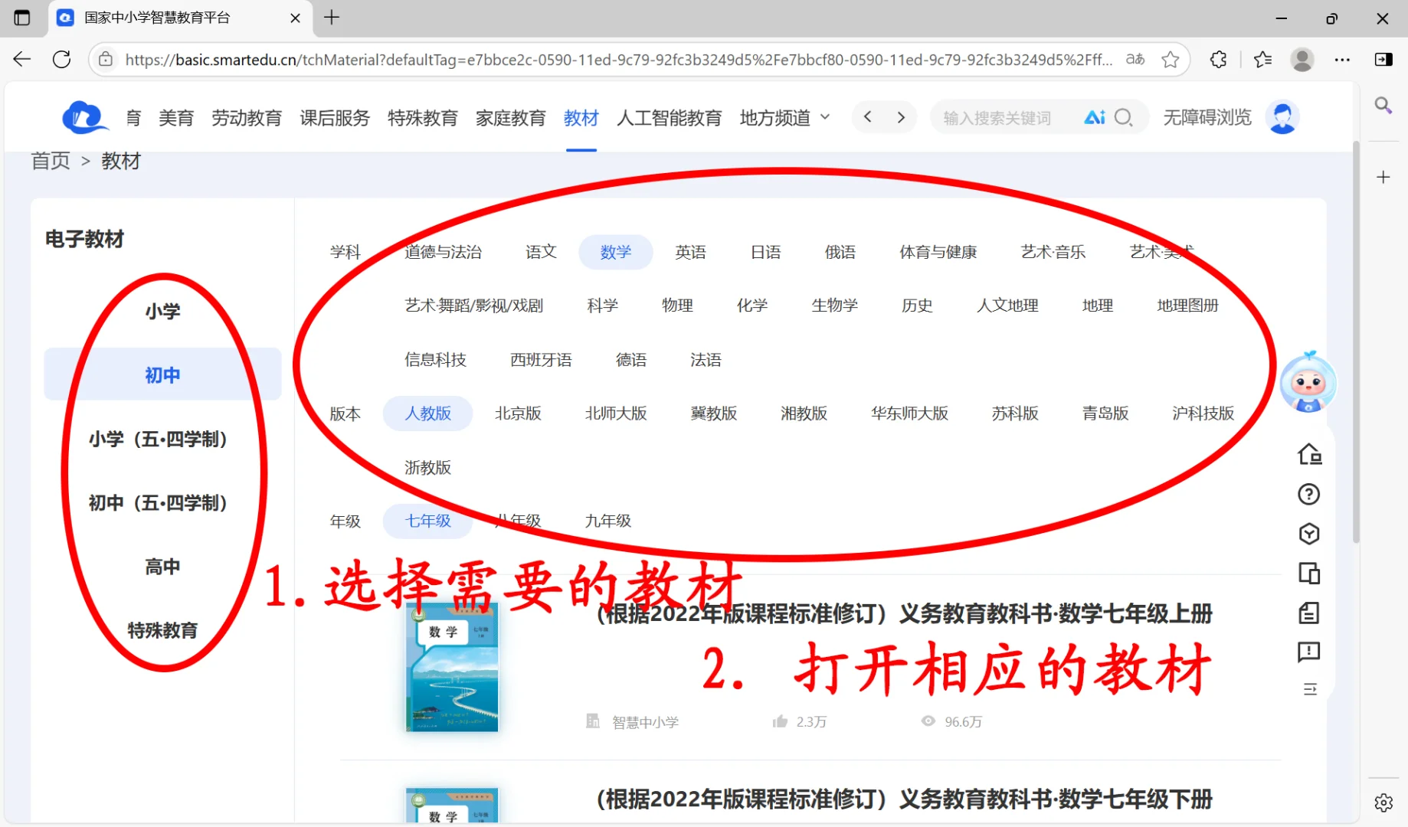
Task: Click the Edge sidebar search icon
Action: click(1383, 105)
